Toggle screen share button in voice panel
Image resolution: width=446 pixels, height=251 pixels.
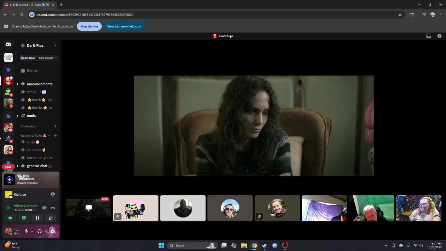(x=24, y=218)
